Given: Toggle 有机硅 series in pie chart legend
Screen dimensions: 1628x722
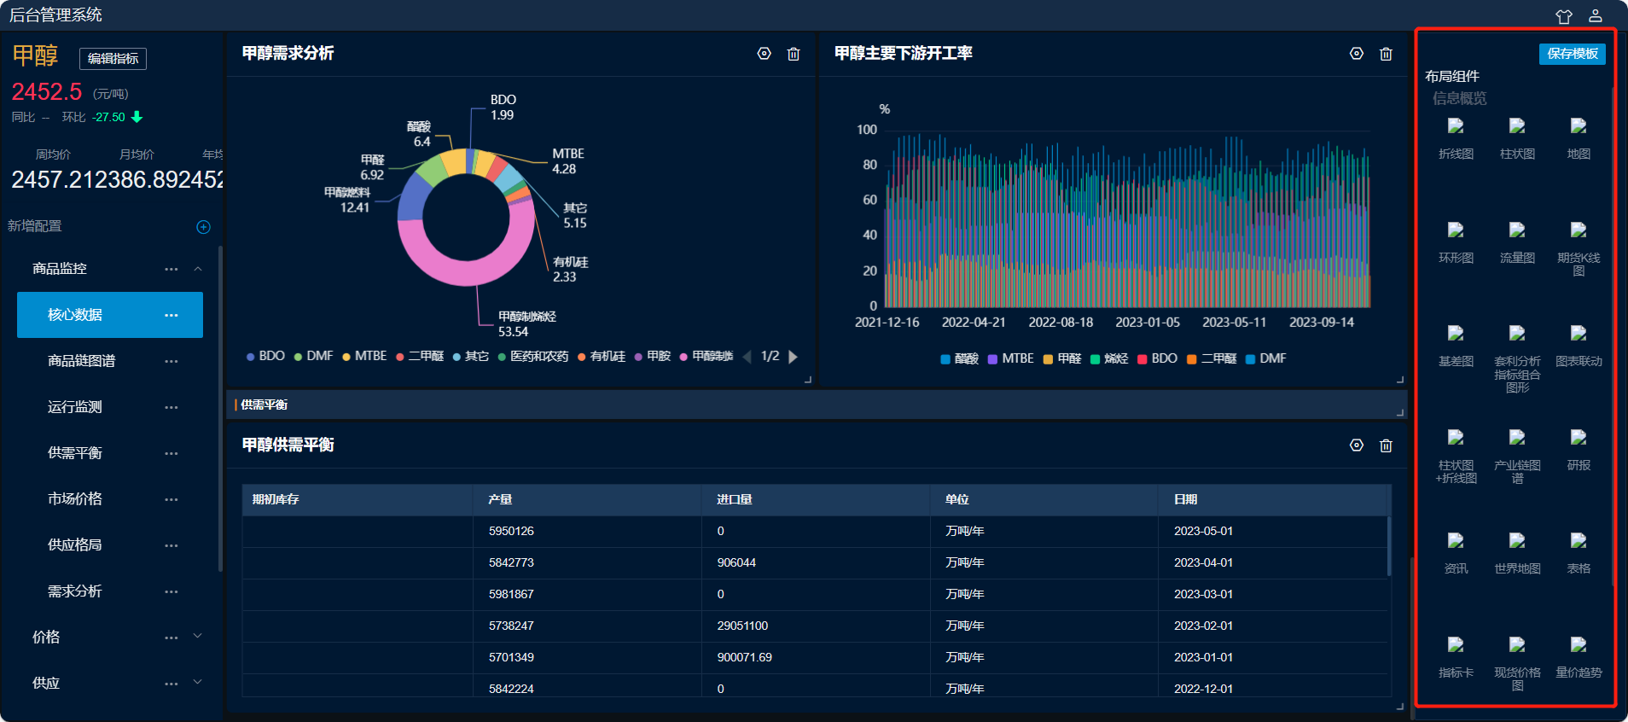Looking at the screenshot, I should (602, 356).
